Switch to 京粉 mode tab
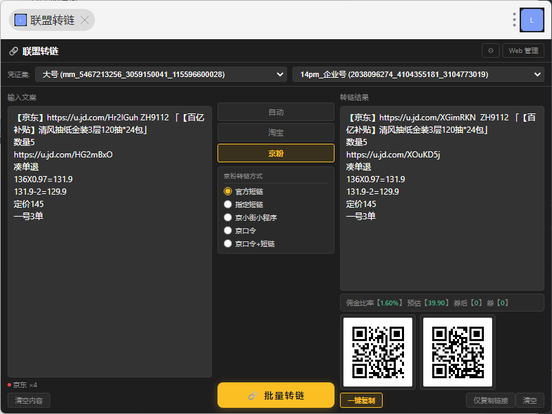The width and height of the screenshot is (552, 414). [275, 153]
